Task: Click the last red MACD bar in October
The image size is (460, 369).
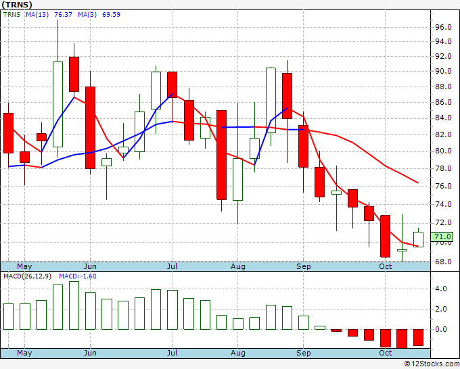Action: point(418,338)
